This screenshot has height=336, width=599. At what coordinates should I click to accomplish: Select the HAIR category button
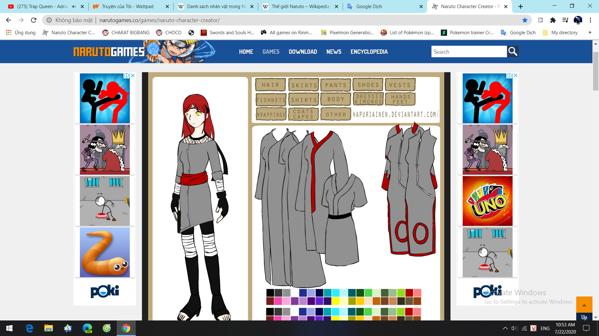pos(270,85)
